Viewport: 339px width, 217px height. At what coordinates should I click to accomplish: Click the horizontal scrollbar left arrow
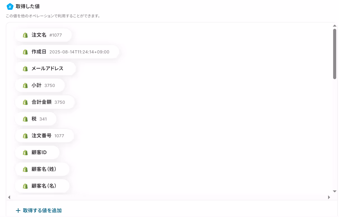pyautogui.click(x=9, y=197)
